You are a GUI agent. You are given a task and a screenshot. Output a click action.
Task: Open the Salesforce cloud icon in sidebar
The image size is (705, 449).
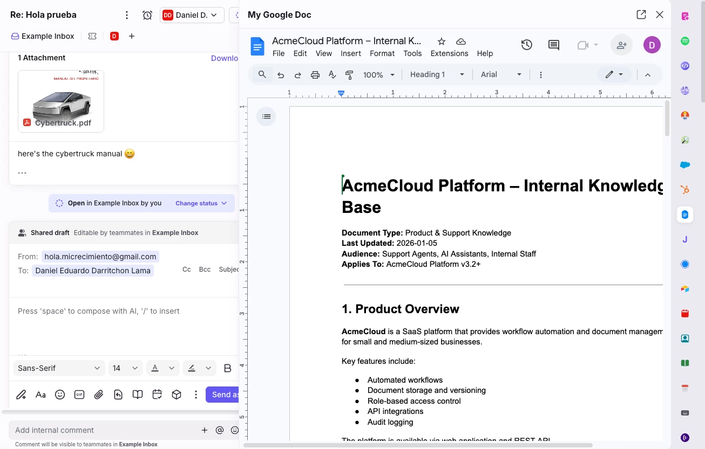[685, 165]
